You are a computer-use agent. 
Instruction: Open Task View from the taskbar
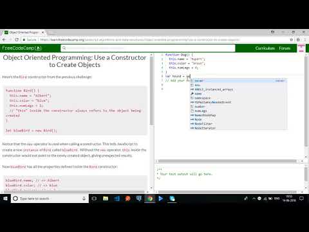(94, 198)
